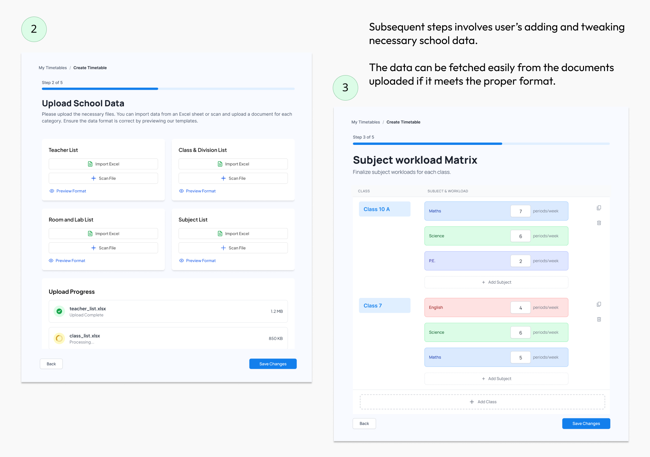
Task: Click the copy icon for Class 7
Action: click(599, 304)
